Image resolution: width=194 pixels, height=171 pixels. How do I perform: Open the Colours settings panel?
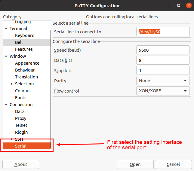pos(23,91)
